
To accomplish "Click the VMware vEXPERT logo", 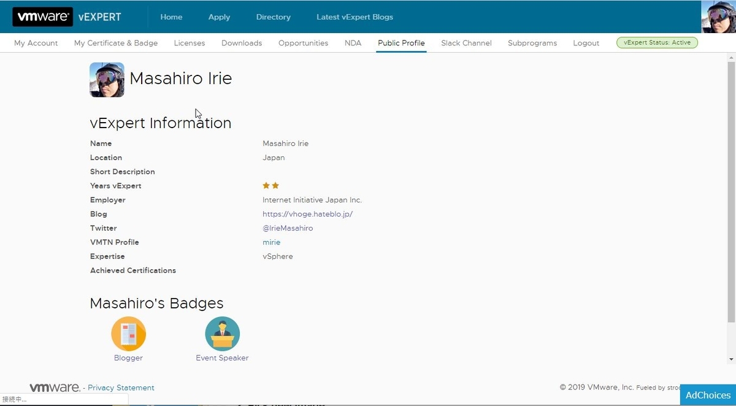I will pyautogui.click(x=67, y=17).
